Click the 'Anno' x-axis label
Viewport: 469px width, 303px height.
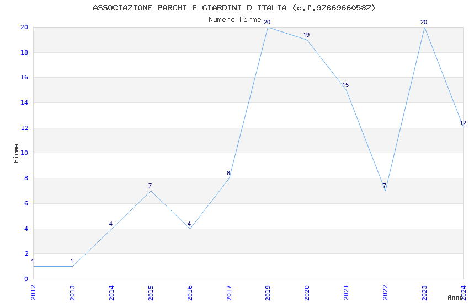coord(455,297)
